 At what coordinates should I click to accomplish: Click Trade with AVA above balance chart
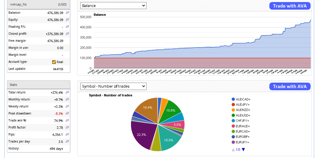pos(290,6)
